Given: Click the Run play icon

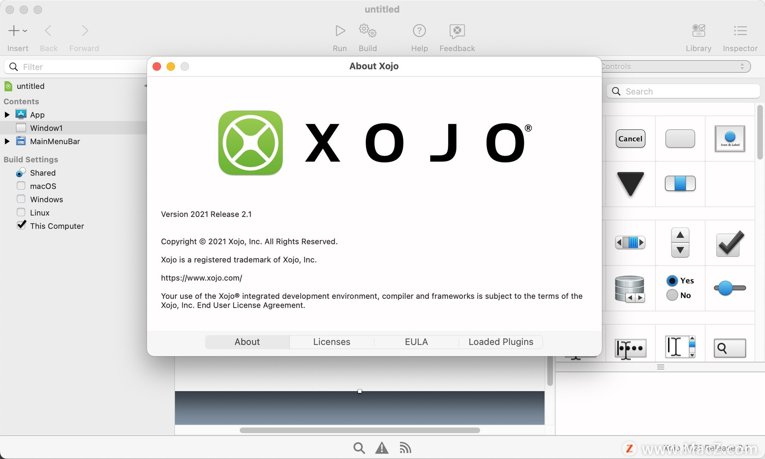Looking at the screenshot, I should tap(340, 31).
